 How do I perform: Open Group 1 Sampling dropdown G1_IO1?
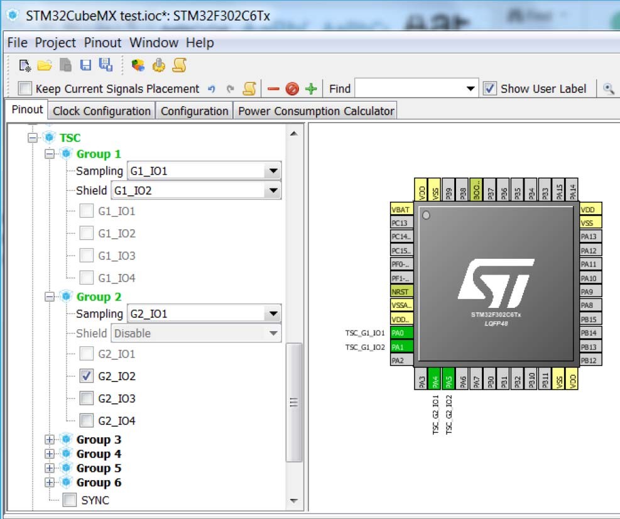(204, 171)
